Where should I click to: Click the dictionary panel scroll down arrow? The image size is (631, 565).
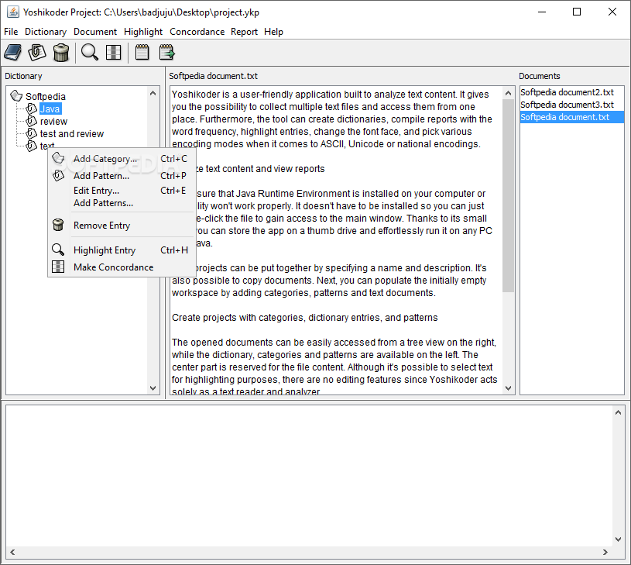pyautogui.click(x=153, y=388)
